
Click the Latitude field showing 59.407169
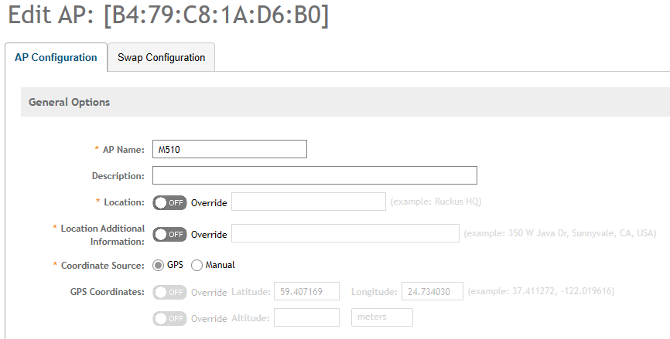pos(308,292)
